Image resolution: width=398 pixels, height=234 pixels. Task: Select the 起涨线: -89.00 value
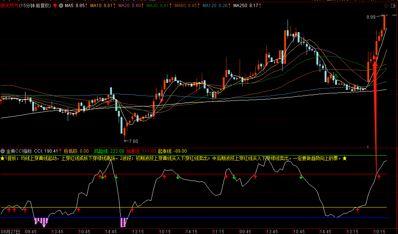[172, 151]
